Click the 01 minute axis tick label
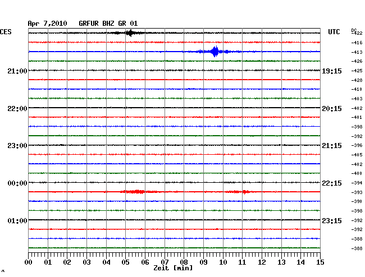365x277 pixels. (x=48, y=262)
